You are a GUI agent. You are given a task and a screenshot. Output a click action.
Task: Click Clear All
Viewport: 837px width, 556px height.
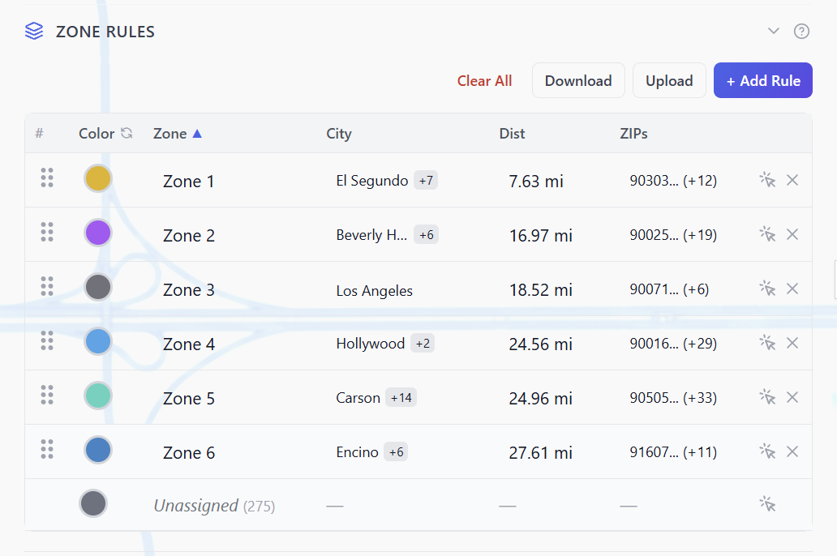(484, 80)
